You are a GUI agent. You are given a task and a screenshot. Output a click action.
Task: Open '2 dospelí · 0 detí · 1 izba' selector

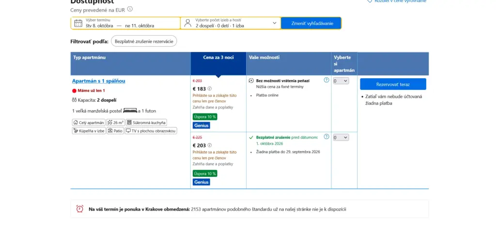[231, 23]
